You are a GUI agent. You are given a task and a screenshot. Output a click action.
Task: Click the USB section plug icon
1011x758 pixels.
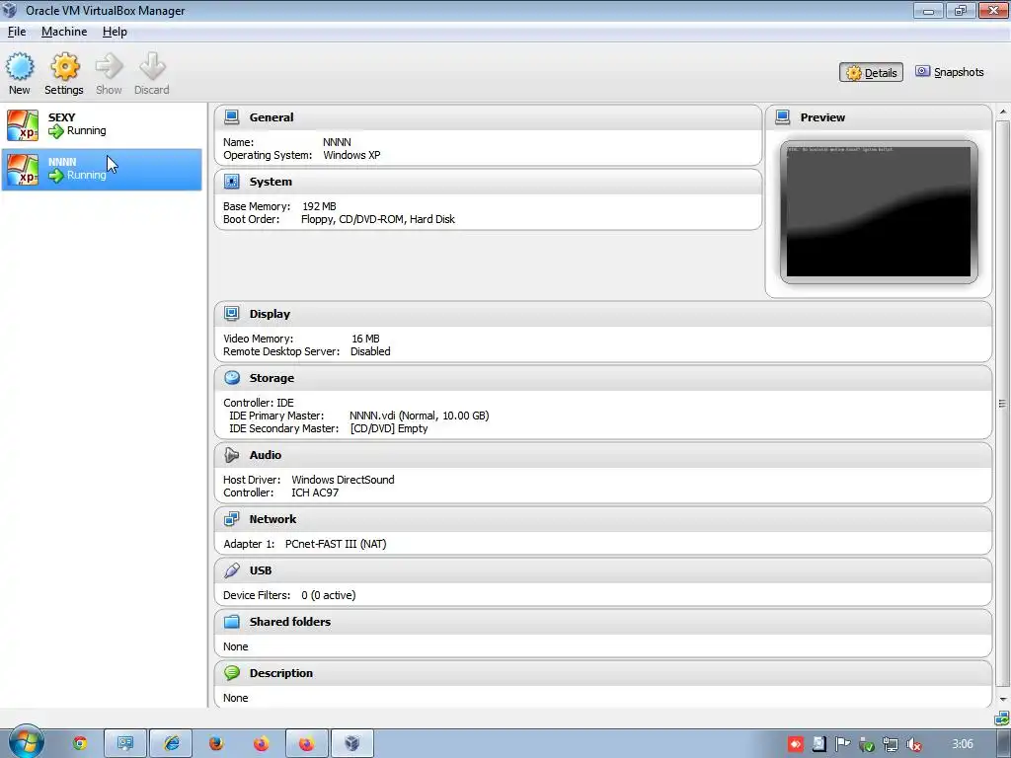coord(231,570)
